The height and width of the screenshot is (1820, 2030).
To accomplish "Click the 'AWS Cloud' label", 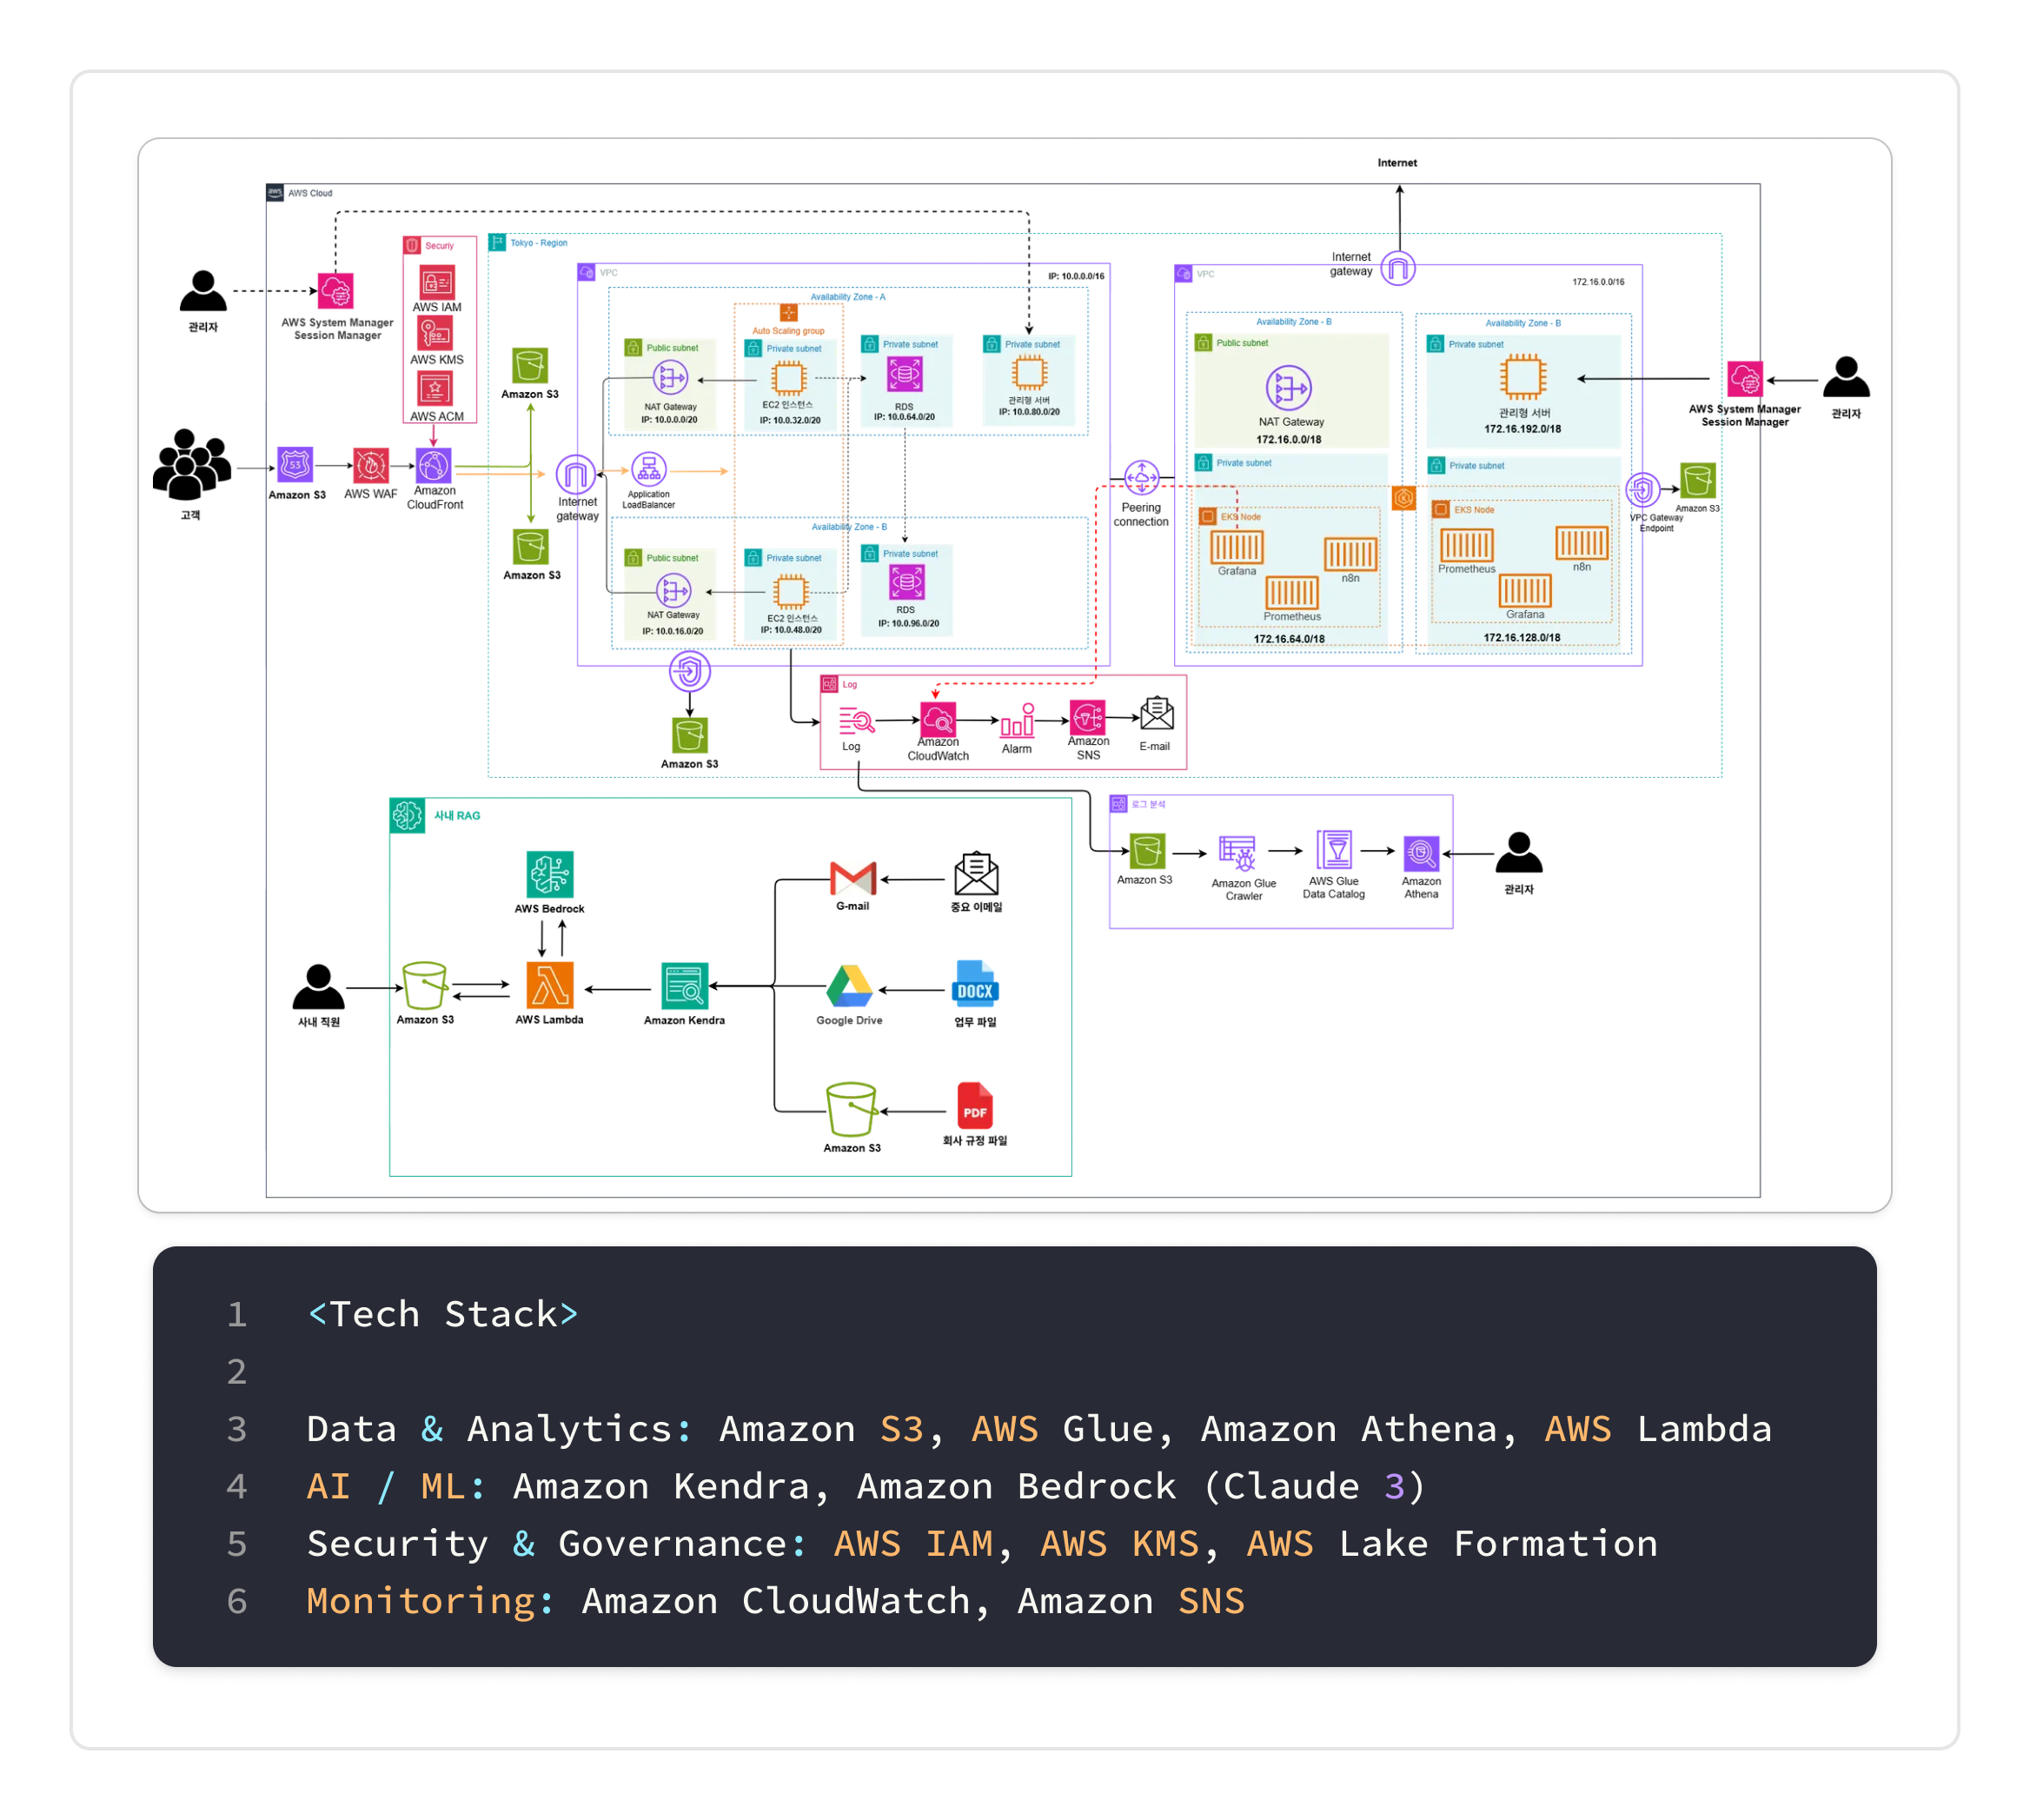I will (x=310, y=193).
